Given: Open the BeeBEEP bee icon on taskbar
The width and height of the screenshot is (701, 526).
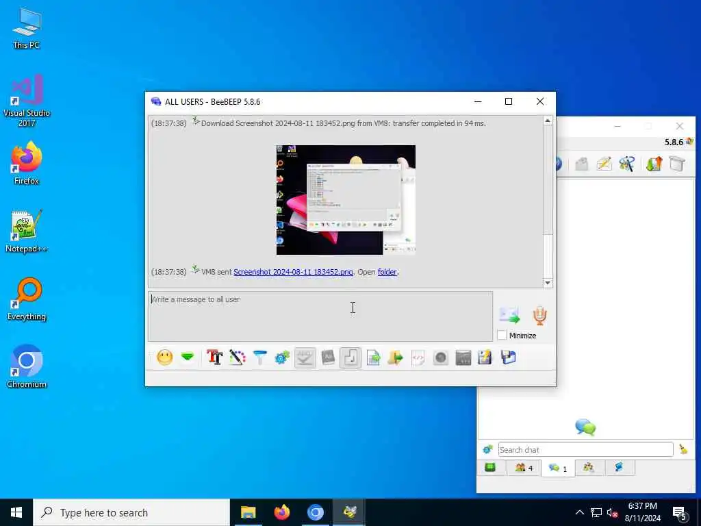Looking at the screenshot, I should click(349, 512).
